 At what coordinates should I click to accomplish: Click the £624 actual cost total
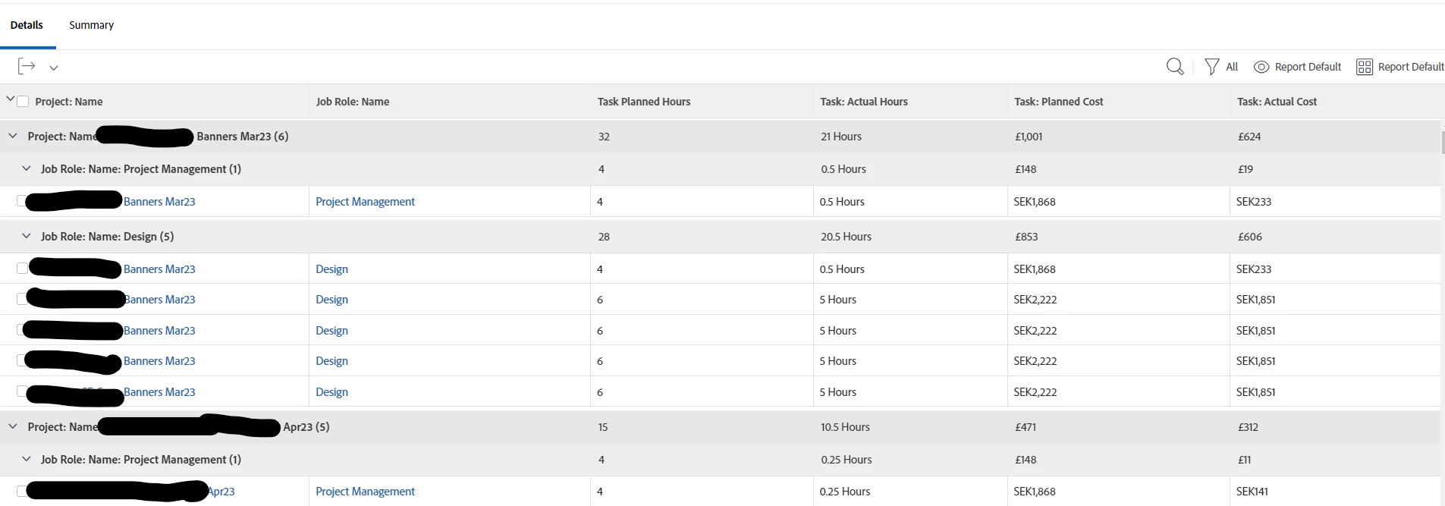click(x=1249, y=137)
